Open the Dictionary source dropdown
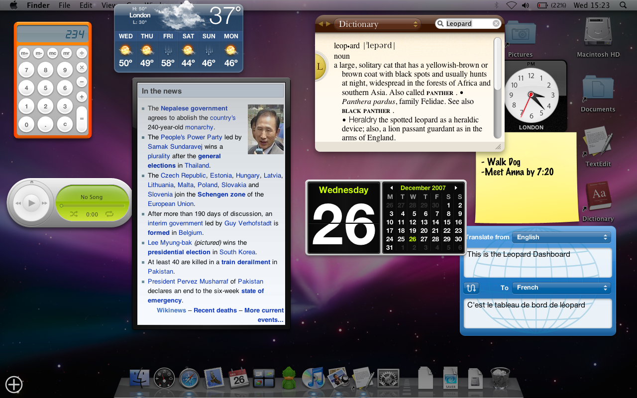This screenshot has width=637, height=398. click(x=377, y=24)
